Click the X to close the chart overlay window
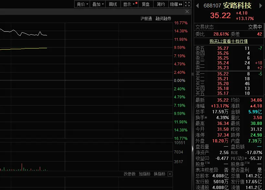Image resolution: width=265 pixels, height=190 pixels. (x=186, y=12)
